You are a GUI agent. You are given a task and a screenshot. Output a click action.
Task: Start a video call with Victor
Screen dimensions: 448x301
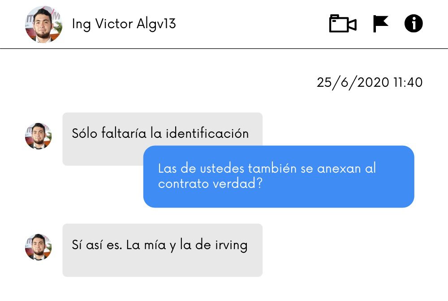343,23
